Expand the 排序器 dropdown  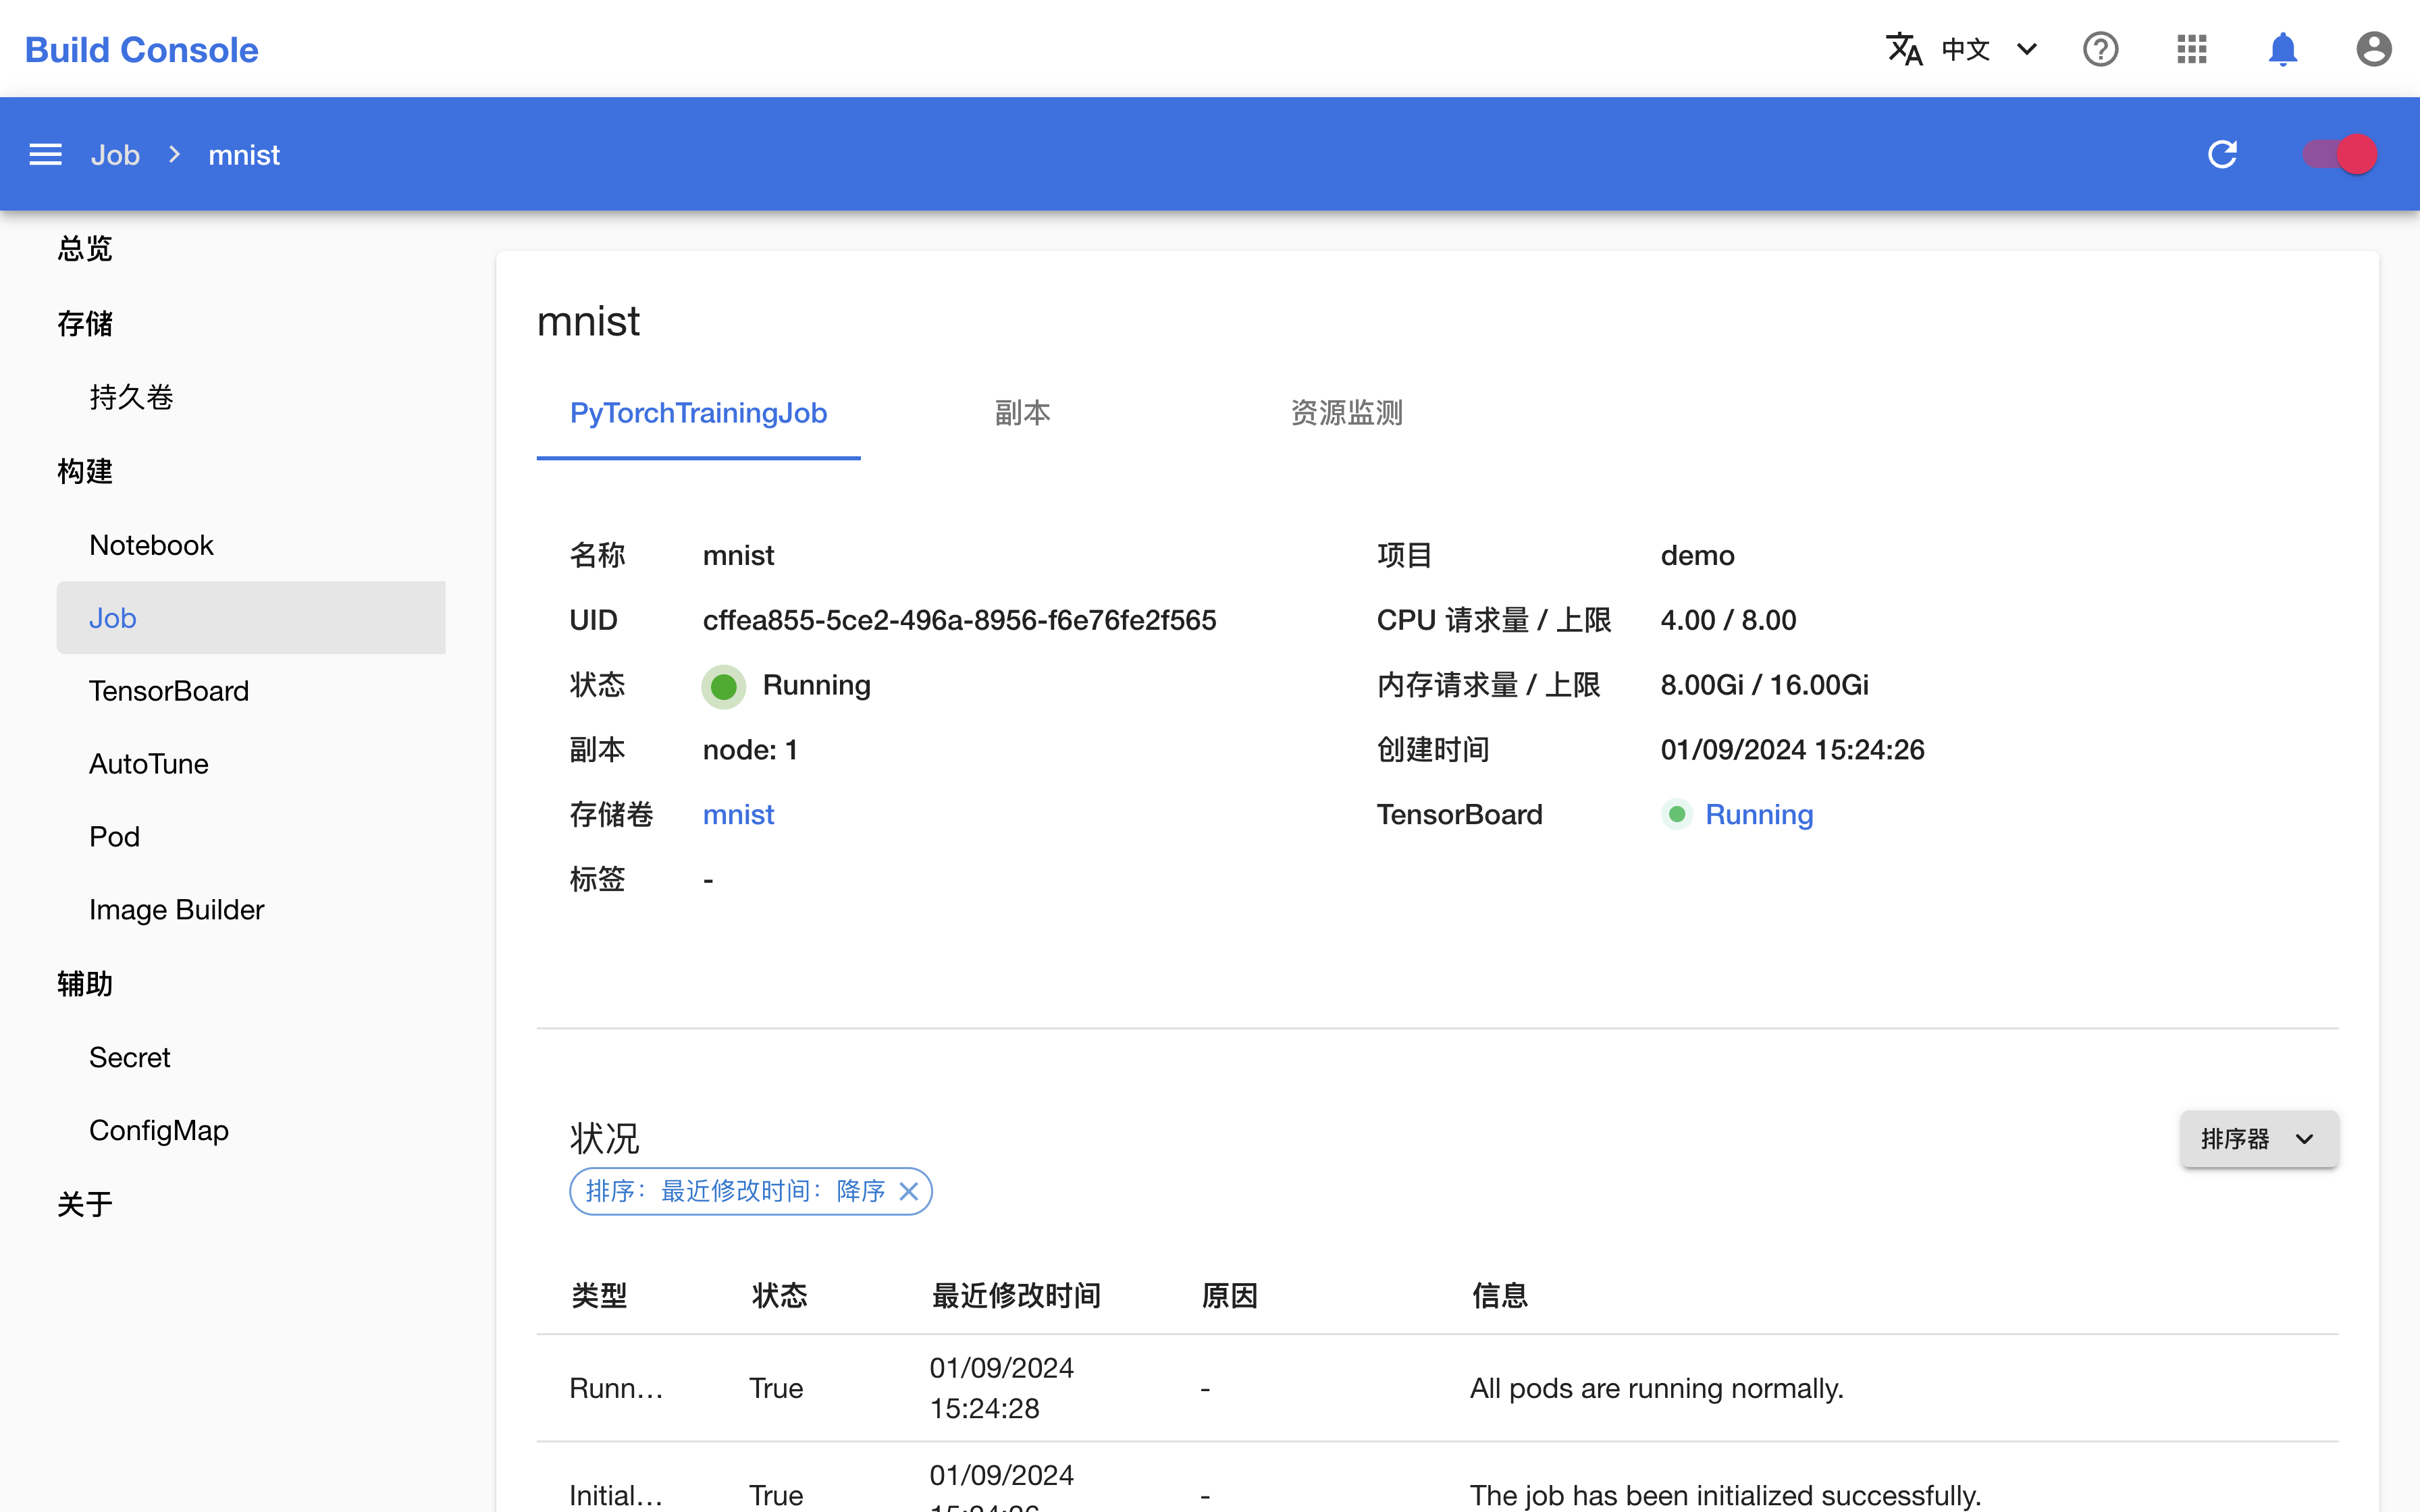(x=2259, y=1139)
